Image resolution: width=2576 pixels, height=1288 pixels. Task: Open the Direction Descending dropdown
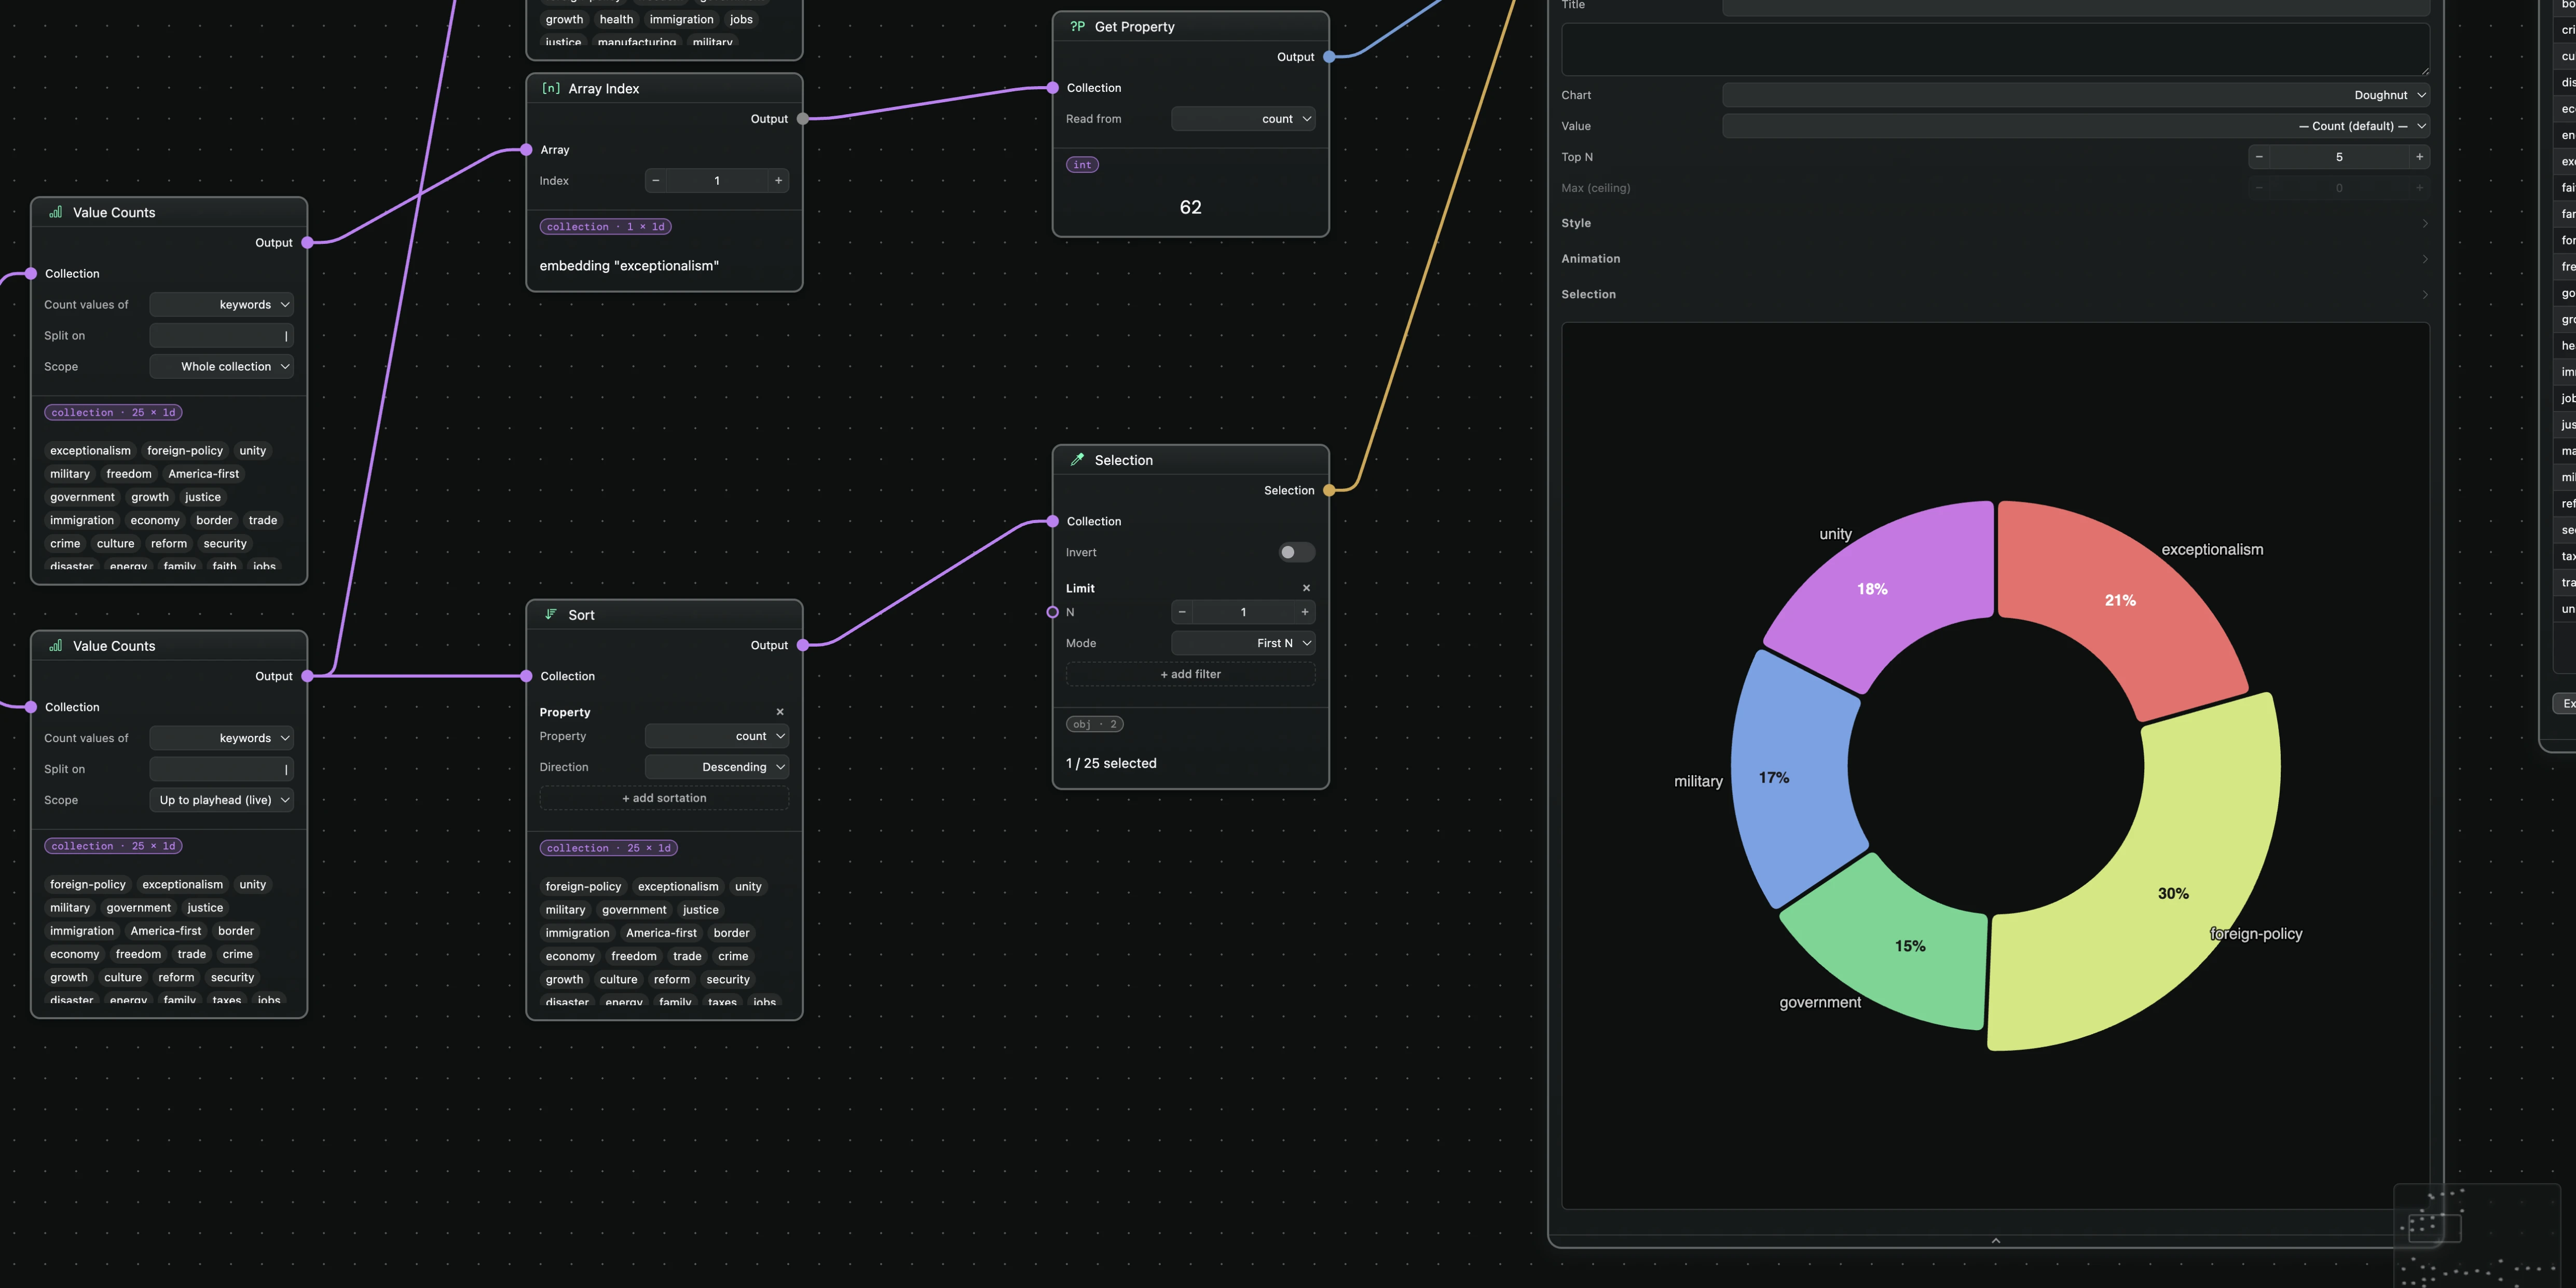click(x=717, y=767)
